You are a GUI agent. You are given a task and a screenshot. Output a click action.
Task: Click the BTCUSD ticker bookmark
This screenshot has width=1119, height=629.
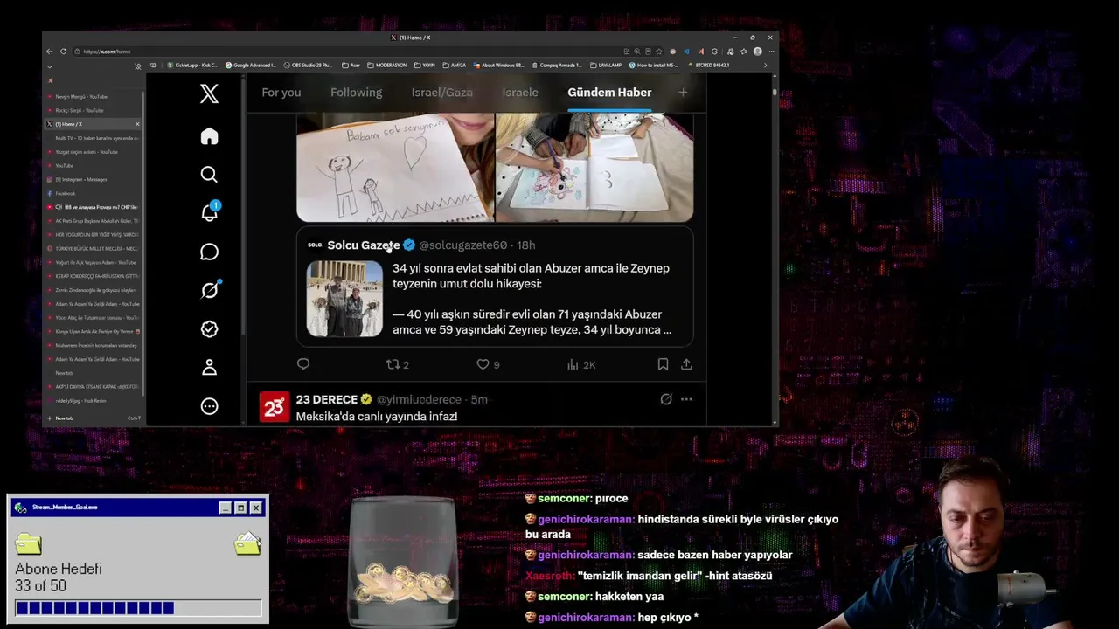pyautogui.click(x=709, y=66)
